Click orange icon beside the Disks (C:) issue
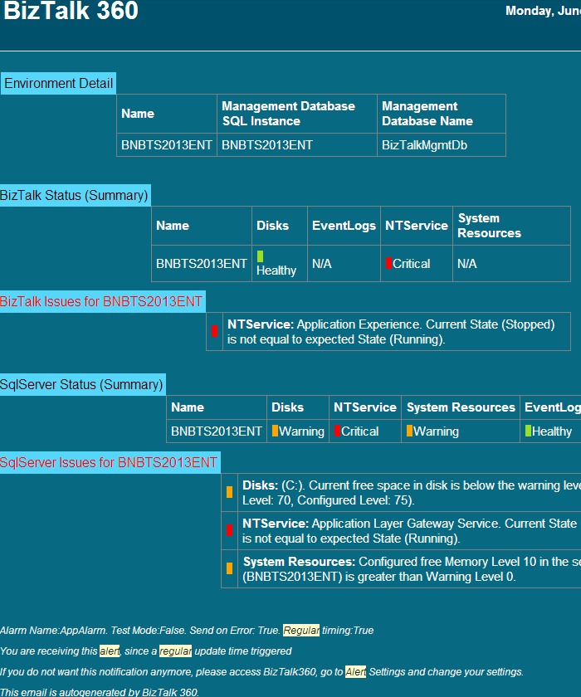The image size is (581, 697). 229,492
